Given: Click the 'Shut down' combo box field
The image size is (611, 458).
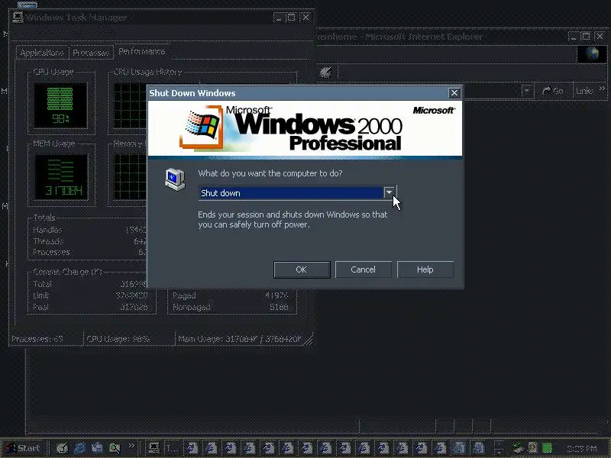Looking at the screenshot, I should [297, 193].
